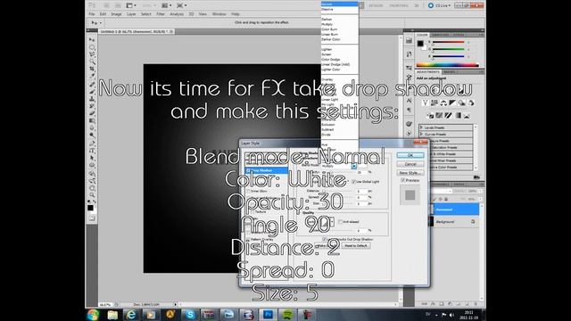Select the Lasso tool

click(92, 54)
